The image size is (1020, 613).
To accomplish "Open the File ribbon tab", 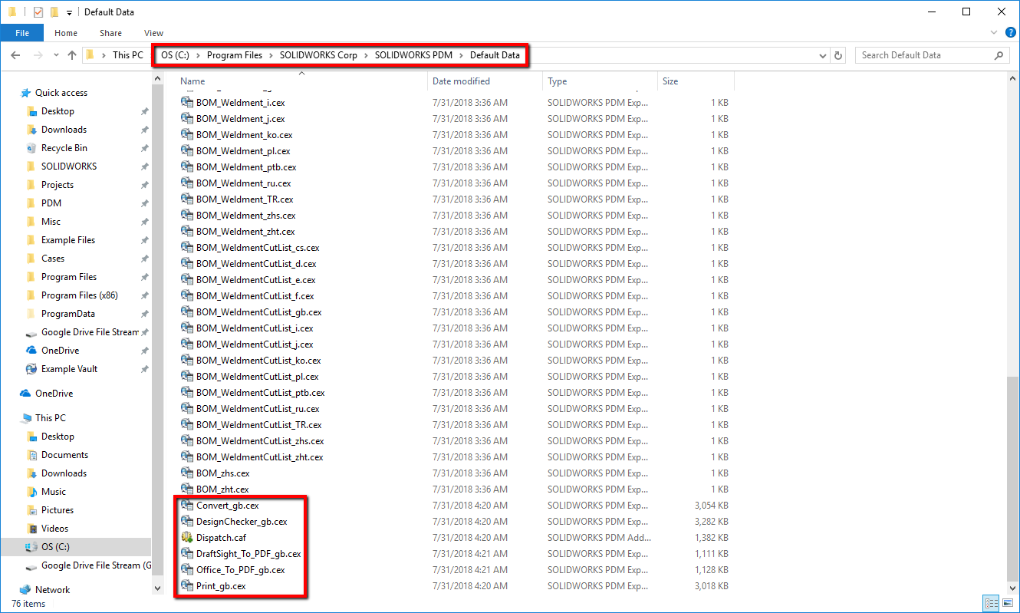I will click(21, 33).
